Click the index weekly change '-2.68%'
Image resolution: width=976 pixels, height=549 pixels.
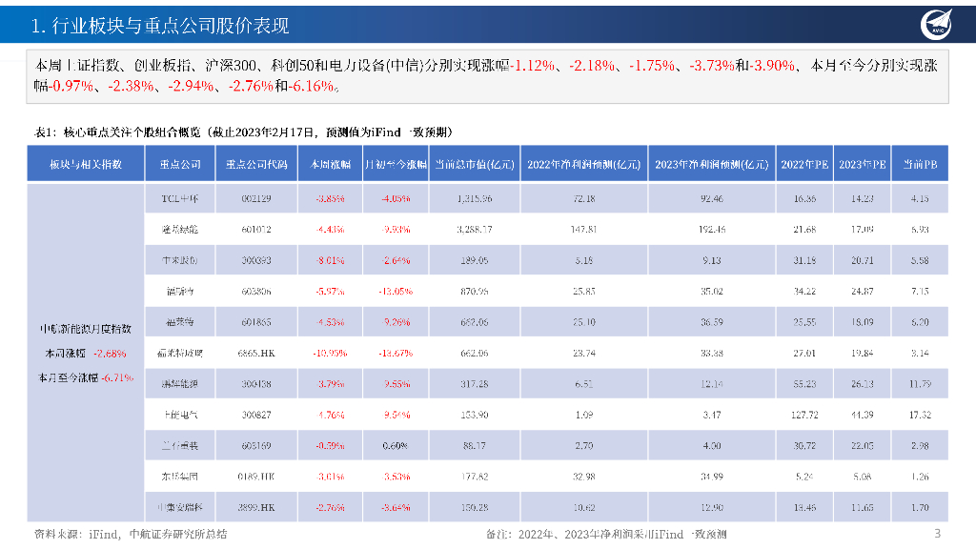coord(110,354)
